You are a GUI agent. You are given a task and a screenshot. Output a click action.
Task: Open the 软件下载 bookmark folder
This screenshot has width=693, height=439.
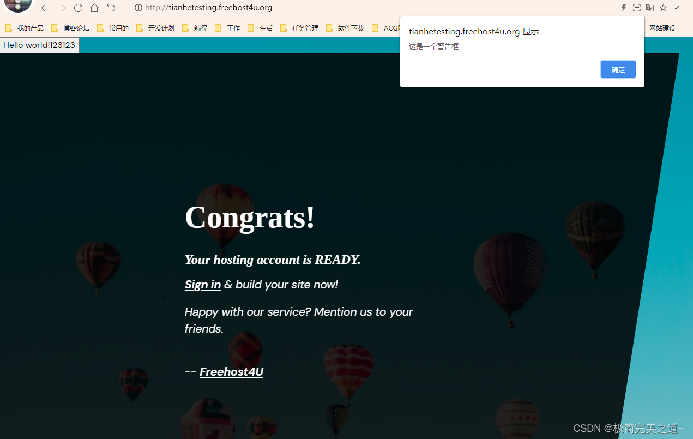345,28
